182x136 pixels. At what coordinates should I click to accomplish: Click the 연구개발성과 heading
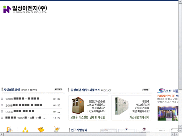pyautogui.click(x=79, y=130)
